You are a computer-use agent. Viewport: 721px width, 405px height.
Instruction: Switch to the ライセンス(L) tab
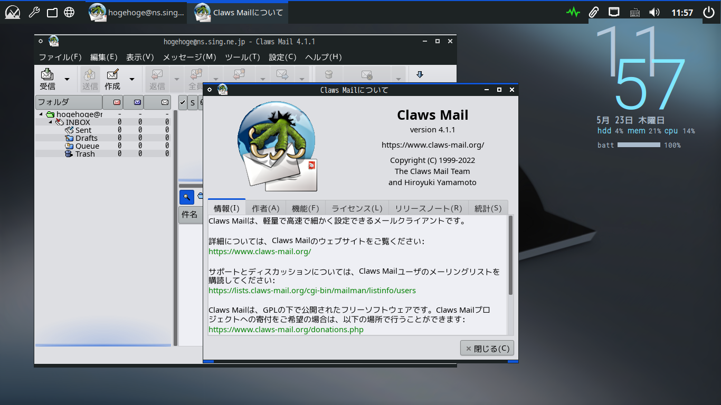pyautogui.click(x=357, y=208)
